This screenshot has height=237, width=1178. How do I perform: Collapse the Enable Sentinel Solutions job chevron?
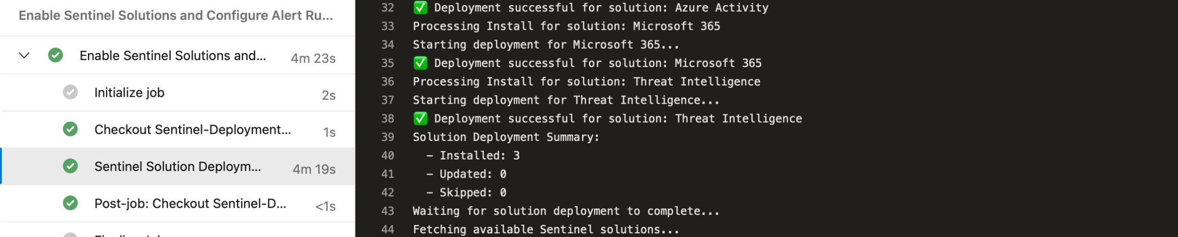pos(24,56)
